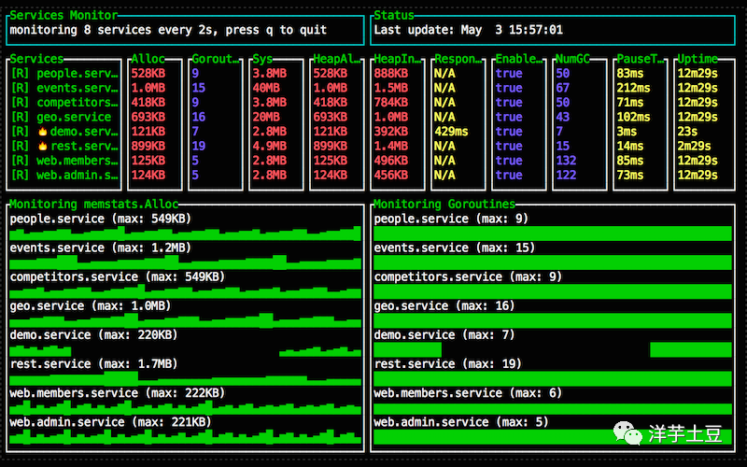Viewport: 747px width, 467px height.
Task: Click the PauseT… column header
Action: [x=641, y=59]
